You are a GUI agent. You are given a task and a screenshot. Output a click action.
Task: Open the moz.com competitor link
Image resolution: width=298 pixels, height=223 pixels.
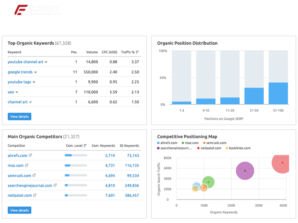pyautogui.click(x=16, y=165)
